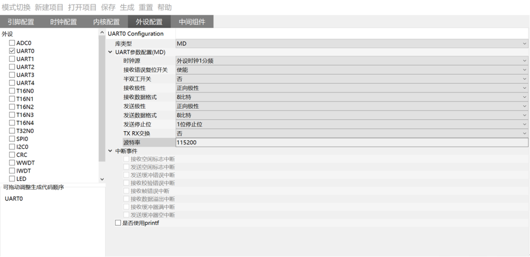This screenshot has height=257, width=530.
Task: Enable the UART3 peripheral checkbox
Action: pyautogui.click(x=12, y=74)
